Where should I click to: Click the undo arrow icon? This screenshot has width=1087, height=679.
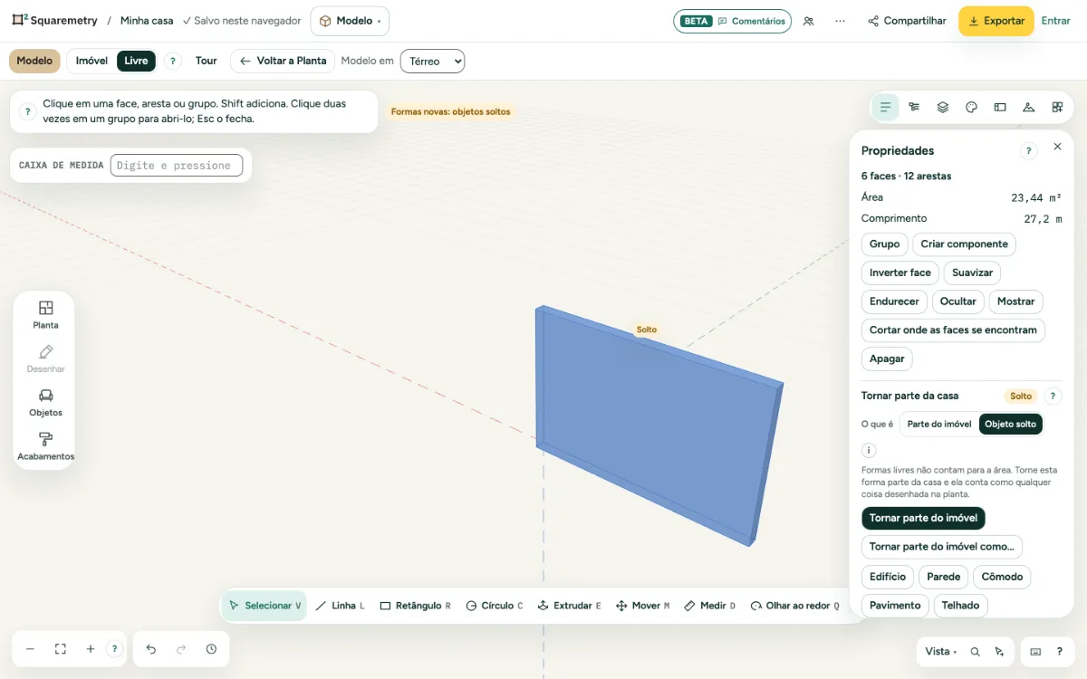pyautogui.click(x=151, y=649)
